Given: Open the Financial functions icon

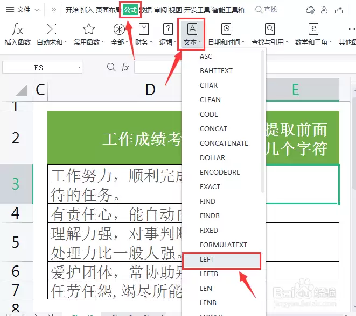Looking at the screenshot, I should (143, 29).
